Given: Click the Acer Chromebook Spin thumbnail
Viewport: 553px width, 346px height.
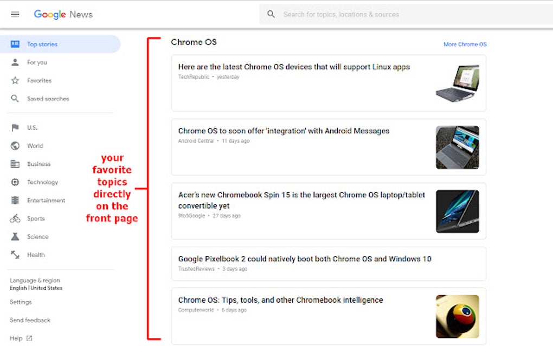Looking at the screenshot, I should click(458, 212).
